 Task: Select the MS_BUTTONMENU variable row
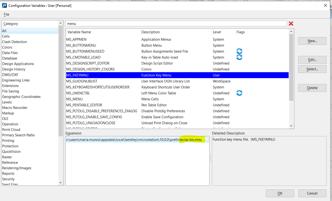177,45
